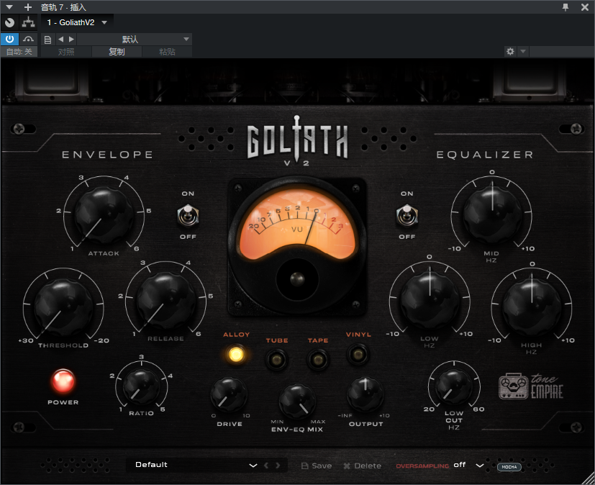Click the red POWER light button
The width and height of the screenshot is (595, 485).
[63, 381]
